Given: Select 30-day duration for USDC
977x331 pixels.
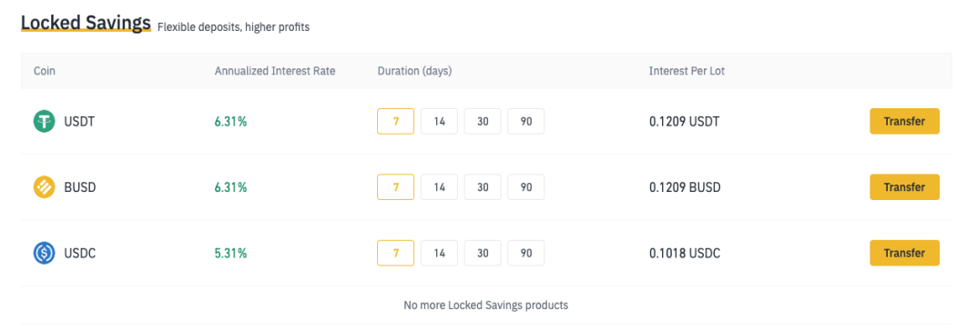Looking at the screenshot, I should click(x=483, y=253).
